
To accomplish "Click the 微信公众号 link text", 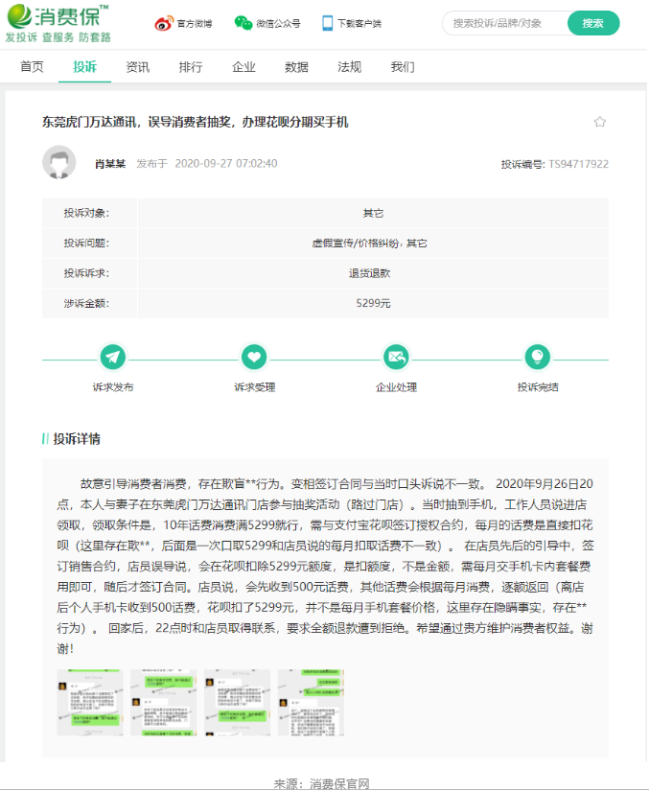I will (278, 24).
